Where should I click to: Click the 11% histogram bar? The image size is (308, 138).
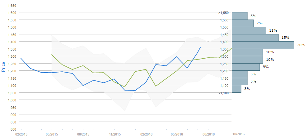[249, 30]
